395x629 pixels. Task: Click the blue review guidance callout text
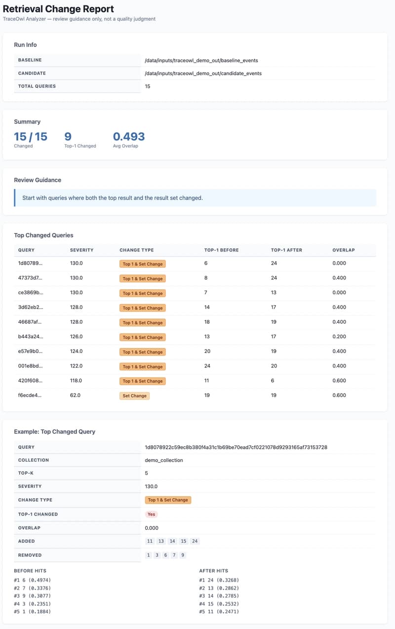point(113,198)
